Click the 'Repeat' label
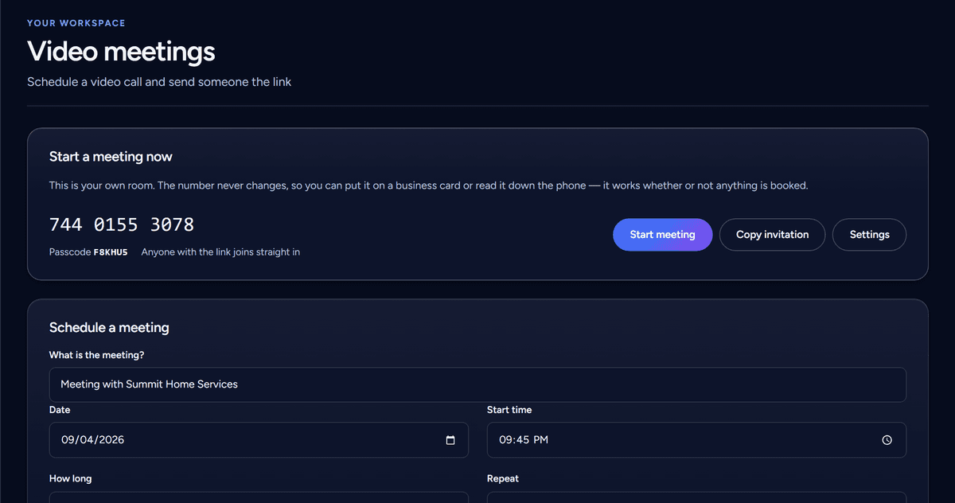This screenshot has width=955, height=503. point(503,479)
